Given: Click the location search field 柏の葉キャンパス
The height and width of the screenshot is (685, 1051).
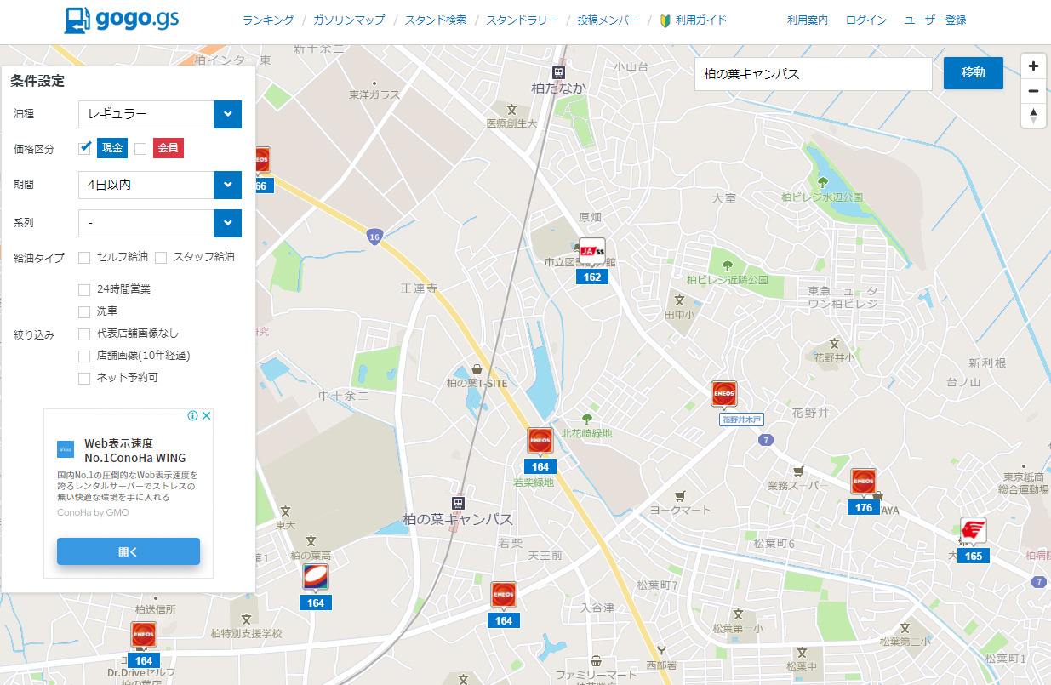Looking at the screenshot, I should coord(813,74).
